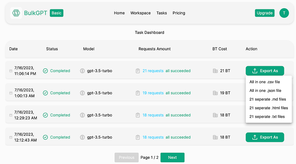Click the Status column header
This screenshot has height=164, width=296.
pos(52,49)
